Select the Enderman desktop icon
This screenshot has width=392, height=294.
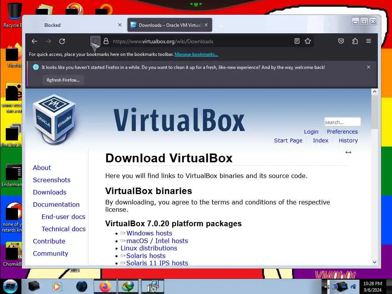click(x=13, y=175)
